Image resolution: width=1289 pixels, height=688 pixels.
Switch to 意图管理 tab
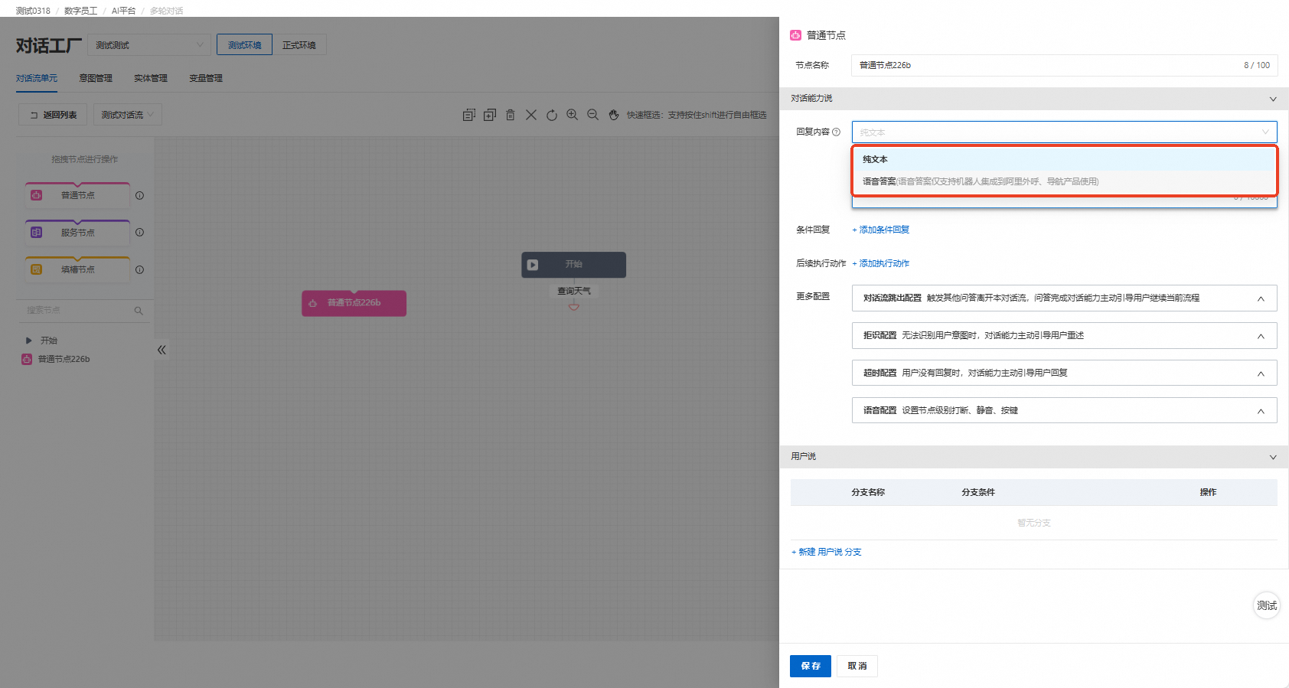[96, 78]
